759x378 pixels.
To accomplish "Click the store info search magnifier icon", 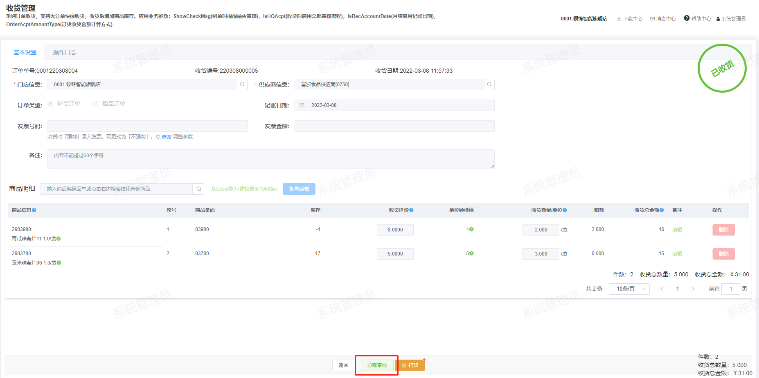I will pyautogui.click(x=242, y=84).
